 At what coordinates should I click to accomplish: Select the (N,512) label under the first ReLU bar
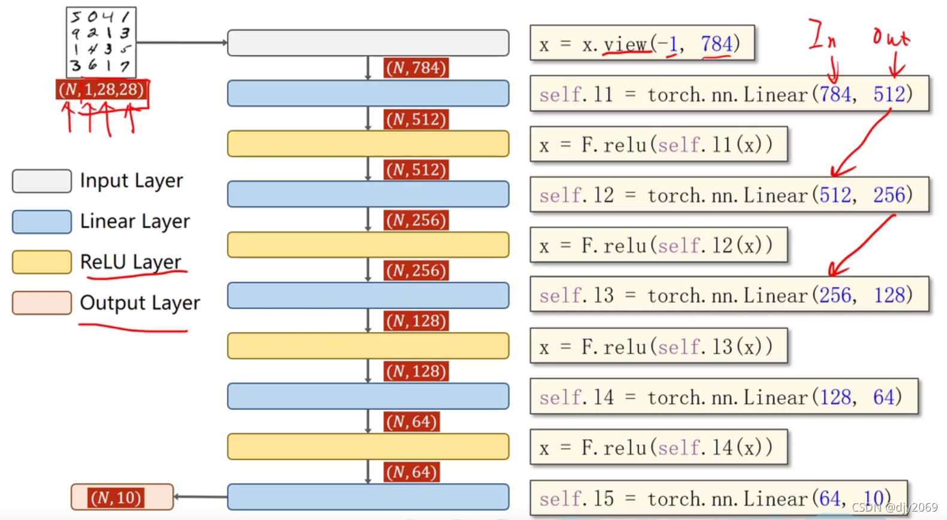pos(417,170)
